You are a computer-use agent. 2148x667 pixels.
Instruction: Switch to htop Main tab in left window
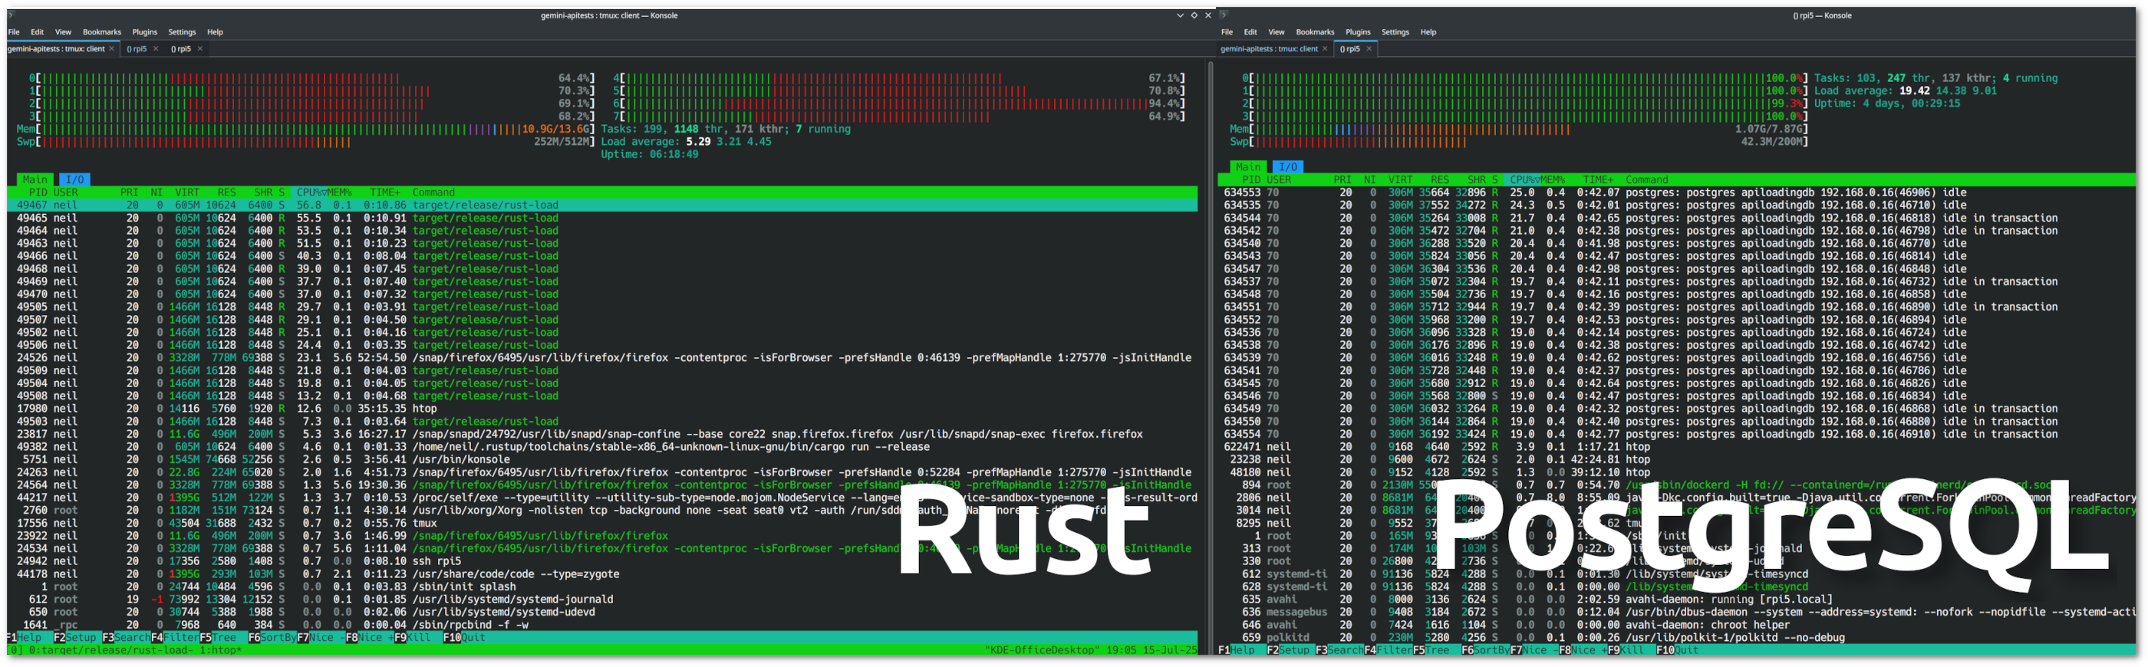point(35,179)
